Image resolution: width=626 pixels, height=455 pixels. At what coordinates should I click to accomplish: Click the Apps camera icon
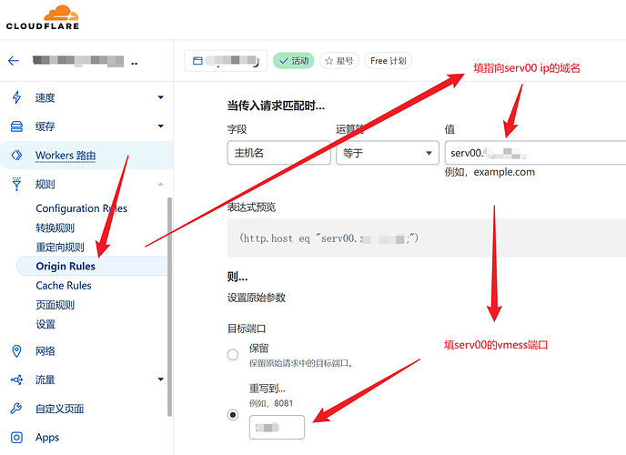coord(16,438)
